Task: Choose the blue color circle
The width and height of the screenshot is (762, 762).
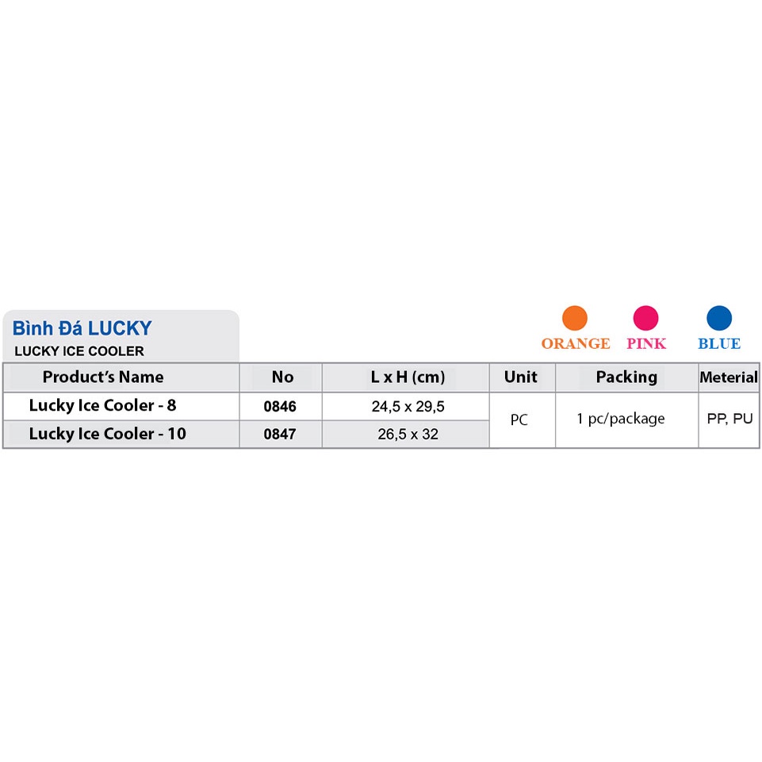Action: click(x=719, y=318)
